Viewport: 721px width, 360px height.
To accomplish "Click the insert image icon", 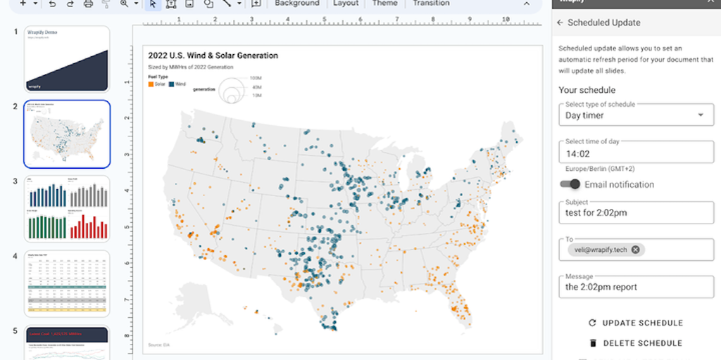I will click(x=189, y=4).
